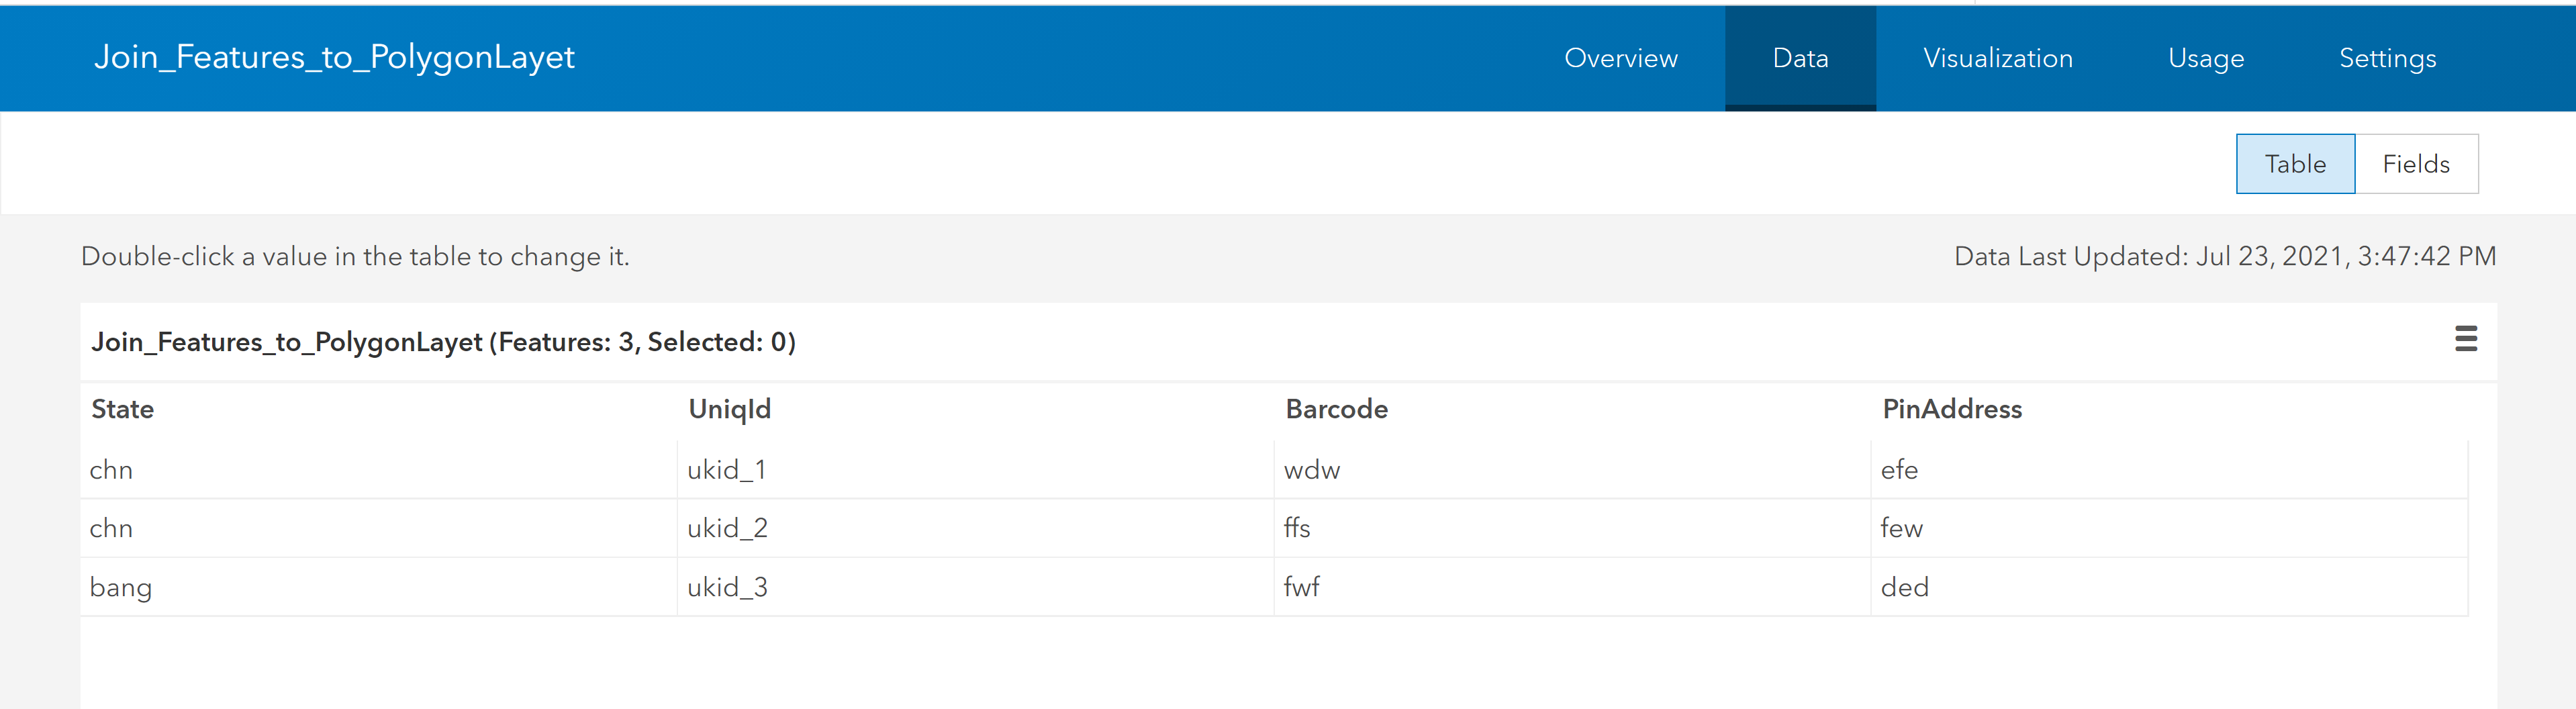Select the Table view toggle

[2295, 164]
